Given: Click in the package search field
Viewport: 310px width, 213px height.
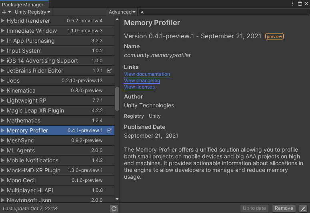Looking at the screenshot, I should coord(224,12).
